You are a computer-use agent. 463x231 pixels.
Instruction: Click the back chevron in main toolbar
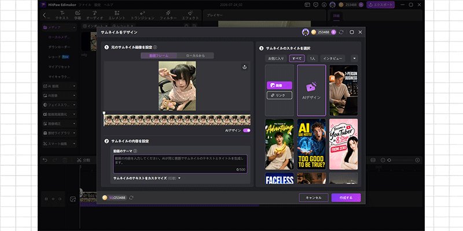pyautogui.click(x=45, y=15)
